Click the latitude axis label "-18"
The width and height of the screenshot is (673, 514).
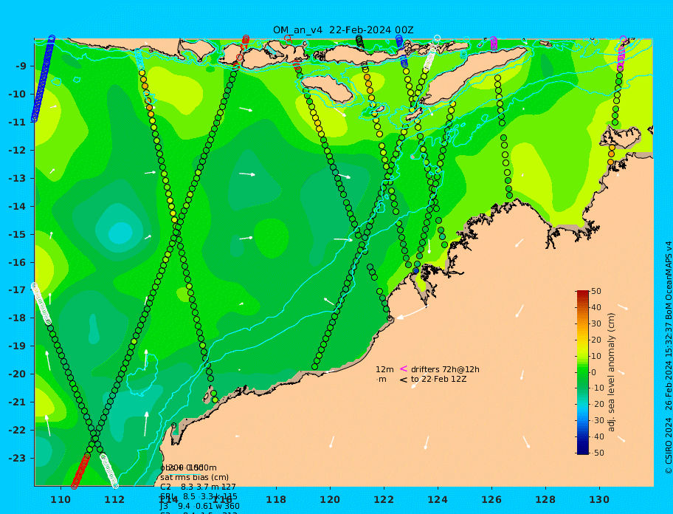coord(17,318)
